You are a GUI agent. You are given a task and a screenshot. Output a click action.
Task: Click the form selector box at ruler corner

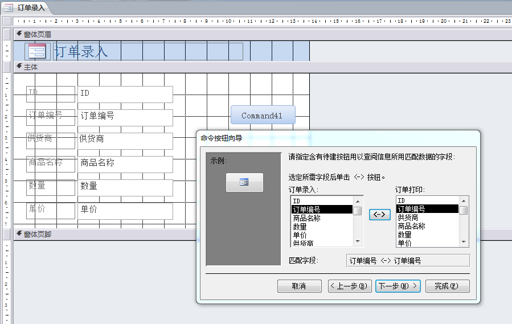click(7, 21)
